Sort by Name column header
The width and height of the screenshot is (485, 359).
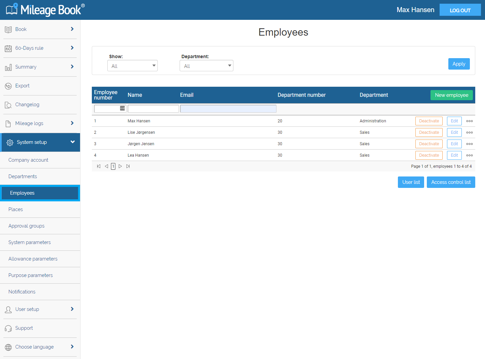click(x=135, y=95)
